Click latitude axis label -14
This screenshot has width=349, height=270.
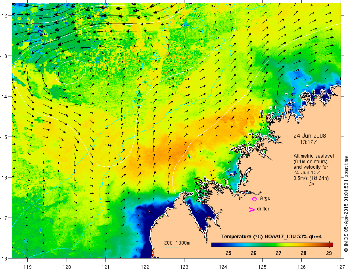coord(4,96)
